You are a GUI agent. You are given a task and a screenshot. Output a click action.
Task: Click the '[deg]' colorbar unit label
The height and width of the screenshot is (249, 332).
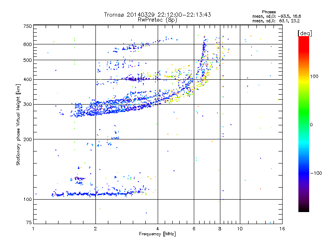tap(305, 33)
